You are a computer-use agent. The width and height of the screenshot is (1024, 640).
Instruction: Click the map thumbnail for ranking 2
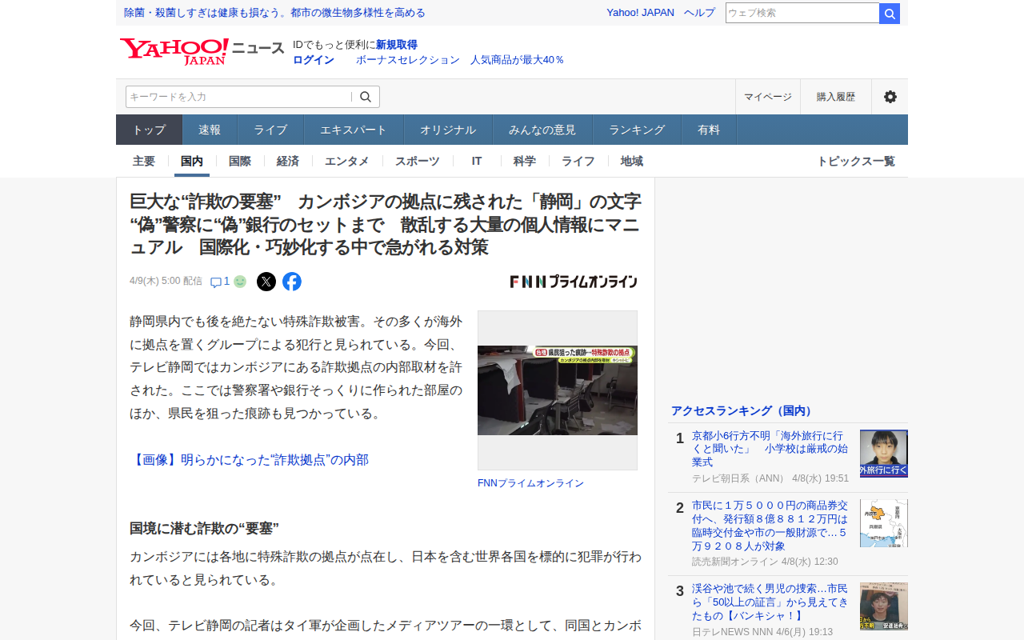click(884, 523)
